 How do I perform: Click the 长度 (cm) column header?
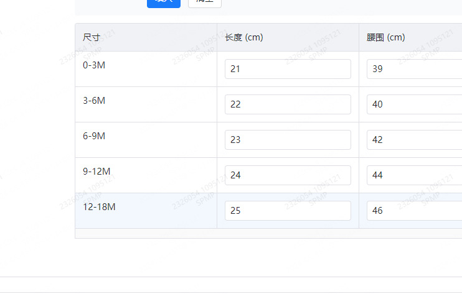pos(244,37)
